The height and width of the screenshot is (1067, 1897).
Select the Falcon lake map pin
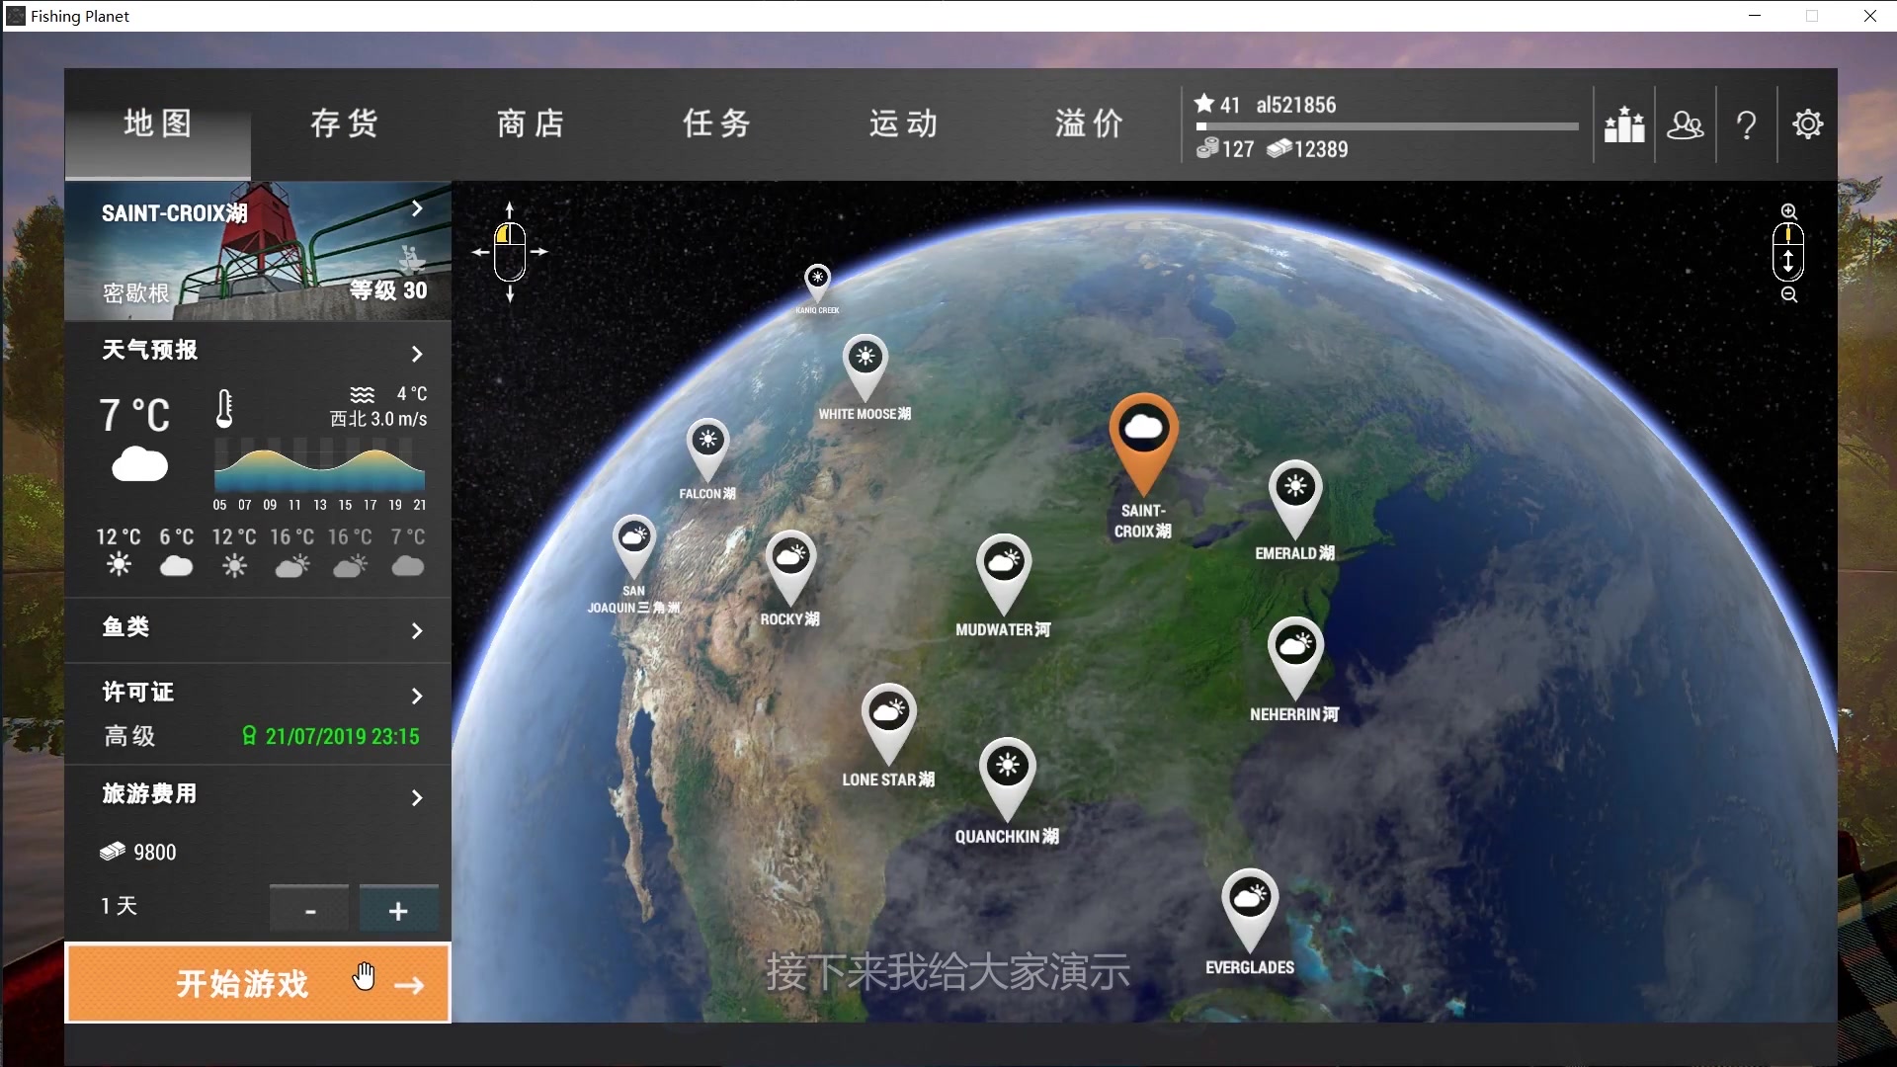(707, 448)
